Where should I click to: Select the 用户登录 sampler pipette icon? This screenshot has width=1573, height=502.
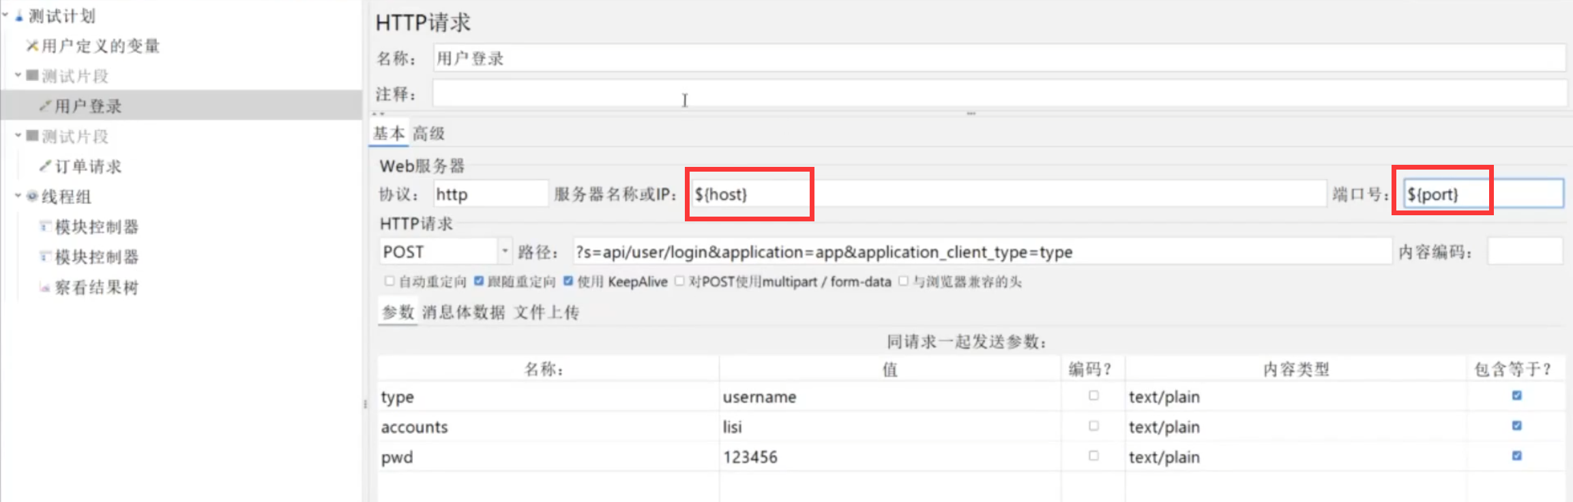coord(46,106)
